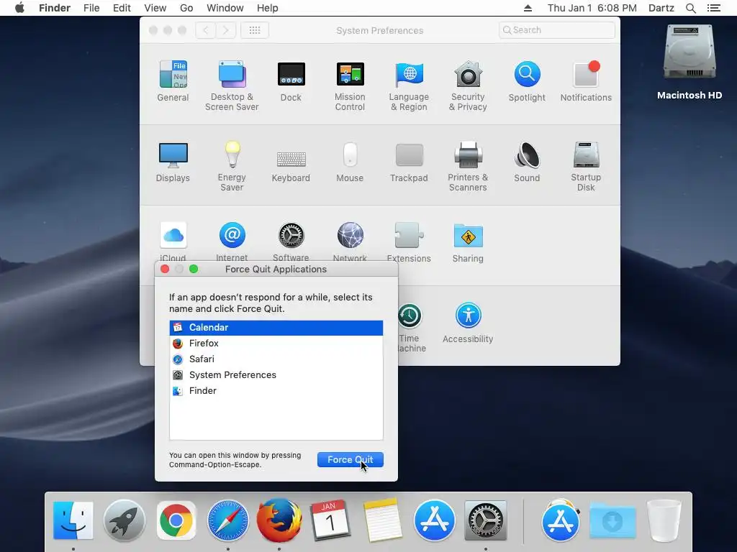This screenshot has height=552, width=737.
Task: Open Mouse preferences pane
Action: coord(350,162)
